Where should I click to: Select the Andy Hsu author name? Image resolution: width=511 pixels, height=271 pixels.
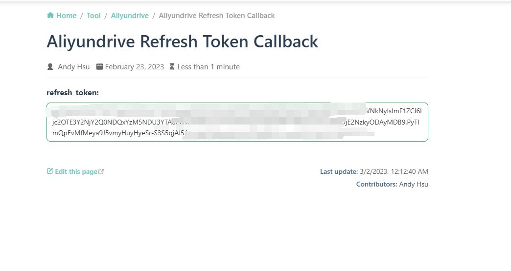[73, 66]
